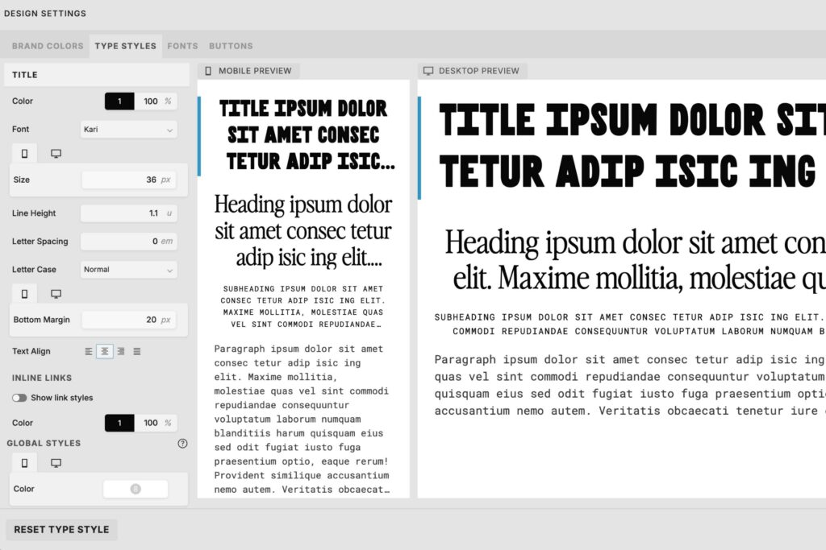Switch Size setting to mobile device icon
This screenshot has height=550, width=826.
[24, 153]
